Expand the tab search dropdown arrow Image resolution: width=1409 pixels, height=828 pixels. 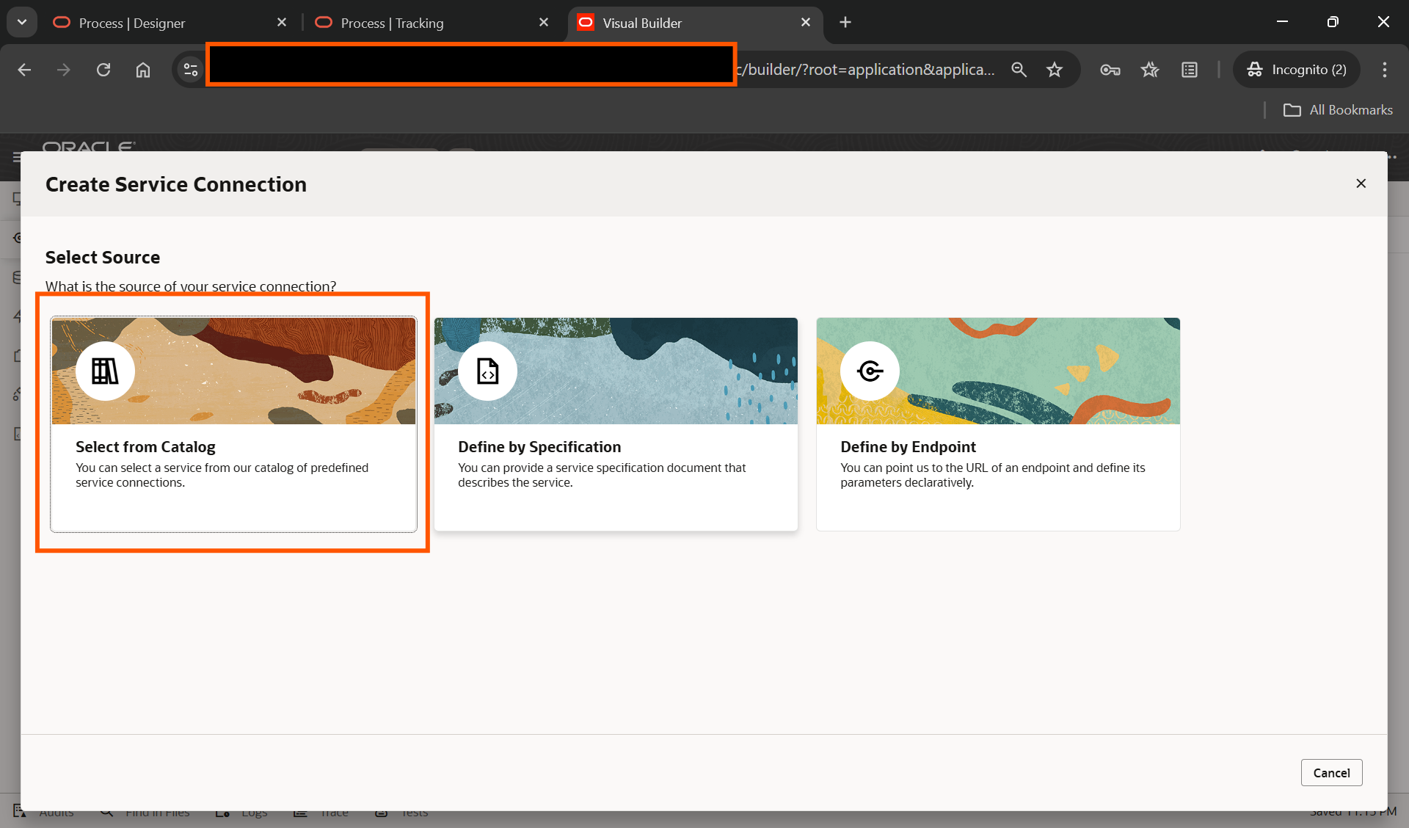pyautogui.click(x=22, y=23)
